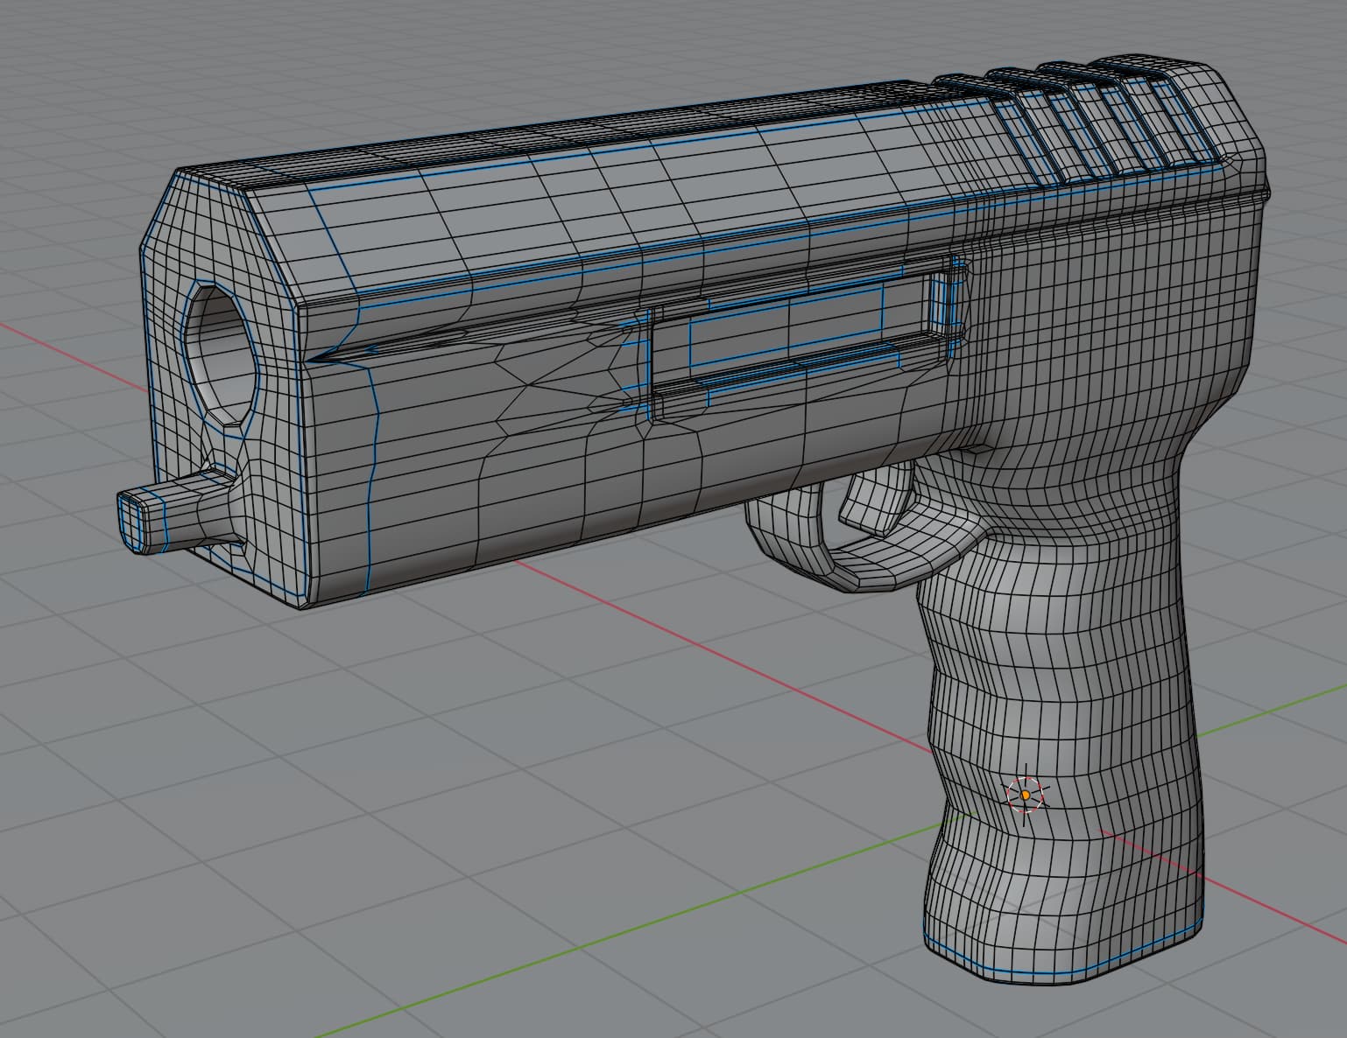
Task: Click the 3D cursor on the pistol grip
Action: coord(1026,795)
